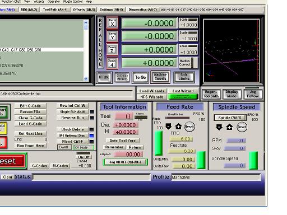Click Load Wizards button
The height and width of the screenshot is (215, 287).
click(152, 91)
